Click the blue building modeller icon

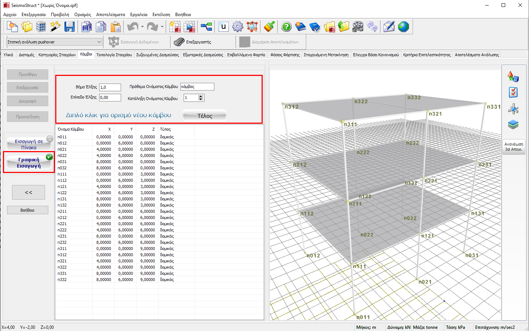(41, 27)
